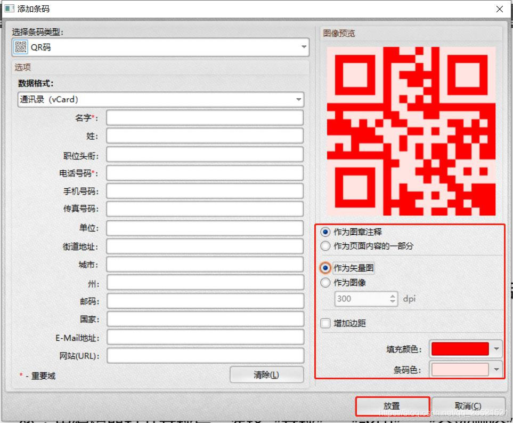Decrease dpi with the stepper down arrow

(393, 301)
